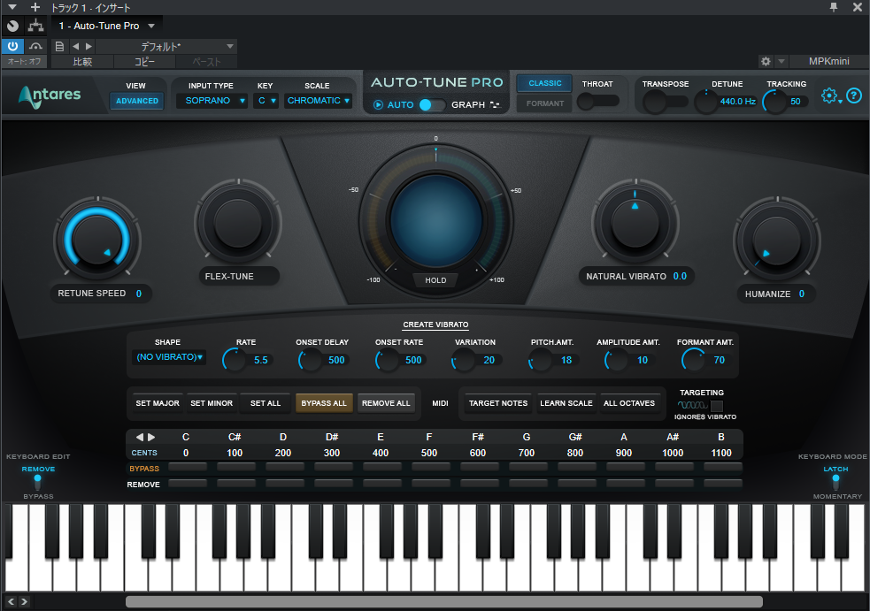The image size is (870, 611).
Task: Open the help question mark icon
Action: (854, 95)
